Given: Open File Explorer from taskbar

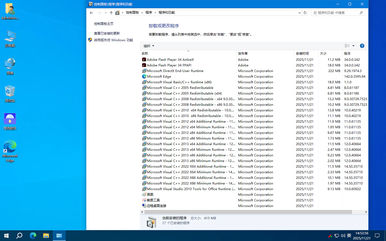Looking at the screenshot, I should (46, 236).
